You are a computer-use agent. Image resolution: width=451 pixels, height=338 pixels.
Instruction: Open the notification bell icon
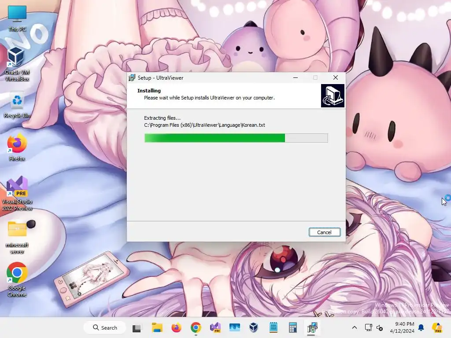(x=421, y=327)
